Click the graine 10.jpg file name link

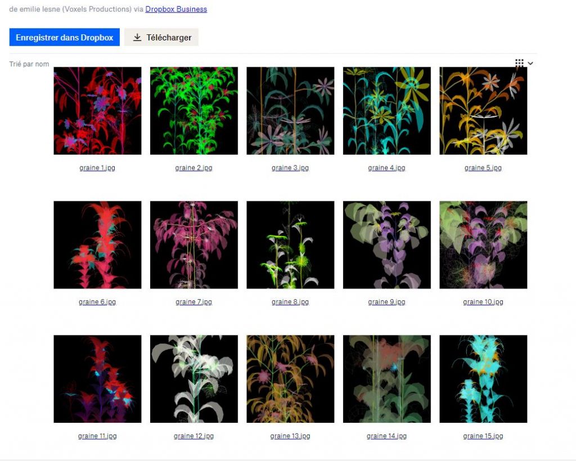[483, 302]
